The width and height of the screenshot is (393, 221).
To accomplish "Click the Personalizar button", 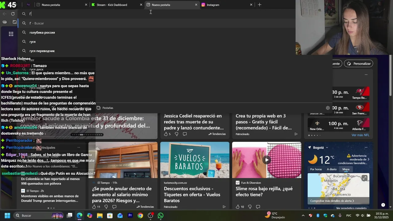I will [359, 64].
